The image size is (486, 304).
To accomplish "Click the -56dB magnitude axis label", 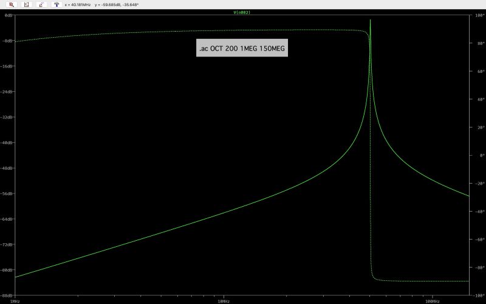I will point(7,193).
